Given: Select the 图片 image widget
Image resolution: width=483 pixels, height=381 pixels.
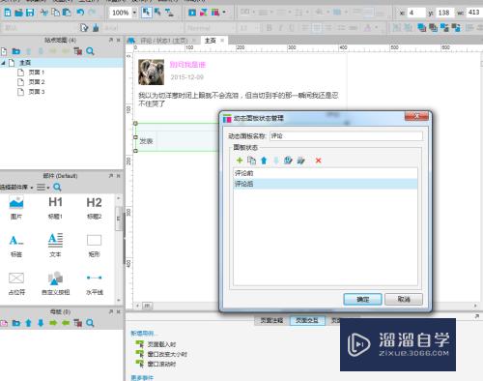Looking at the screenshot, I should click(16, 208).
